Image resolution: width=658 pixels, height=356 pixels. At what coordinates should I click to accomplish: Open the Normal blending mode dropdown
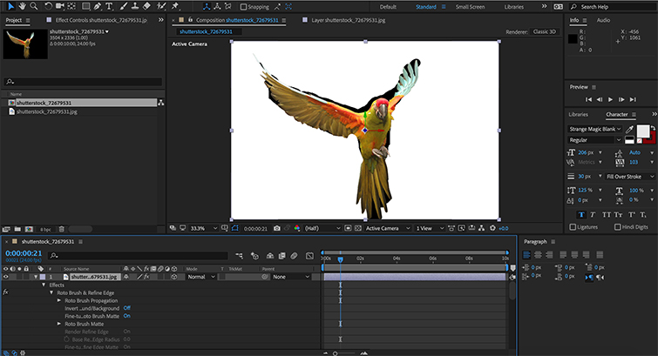(201, 277)
